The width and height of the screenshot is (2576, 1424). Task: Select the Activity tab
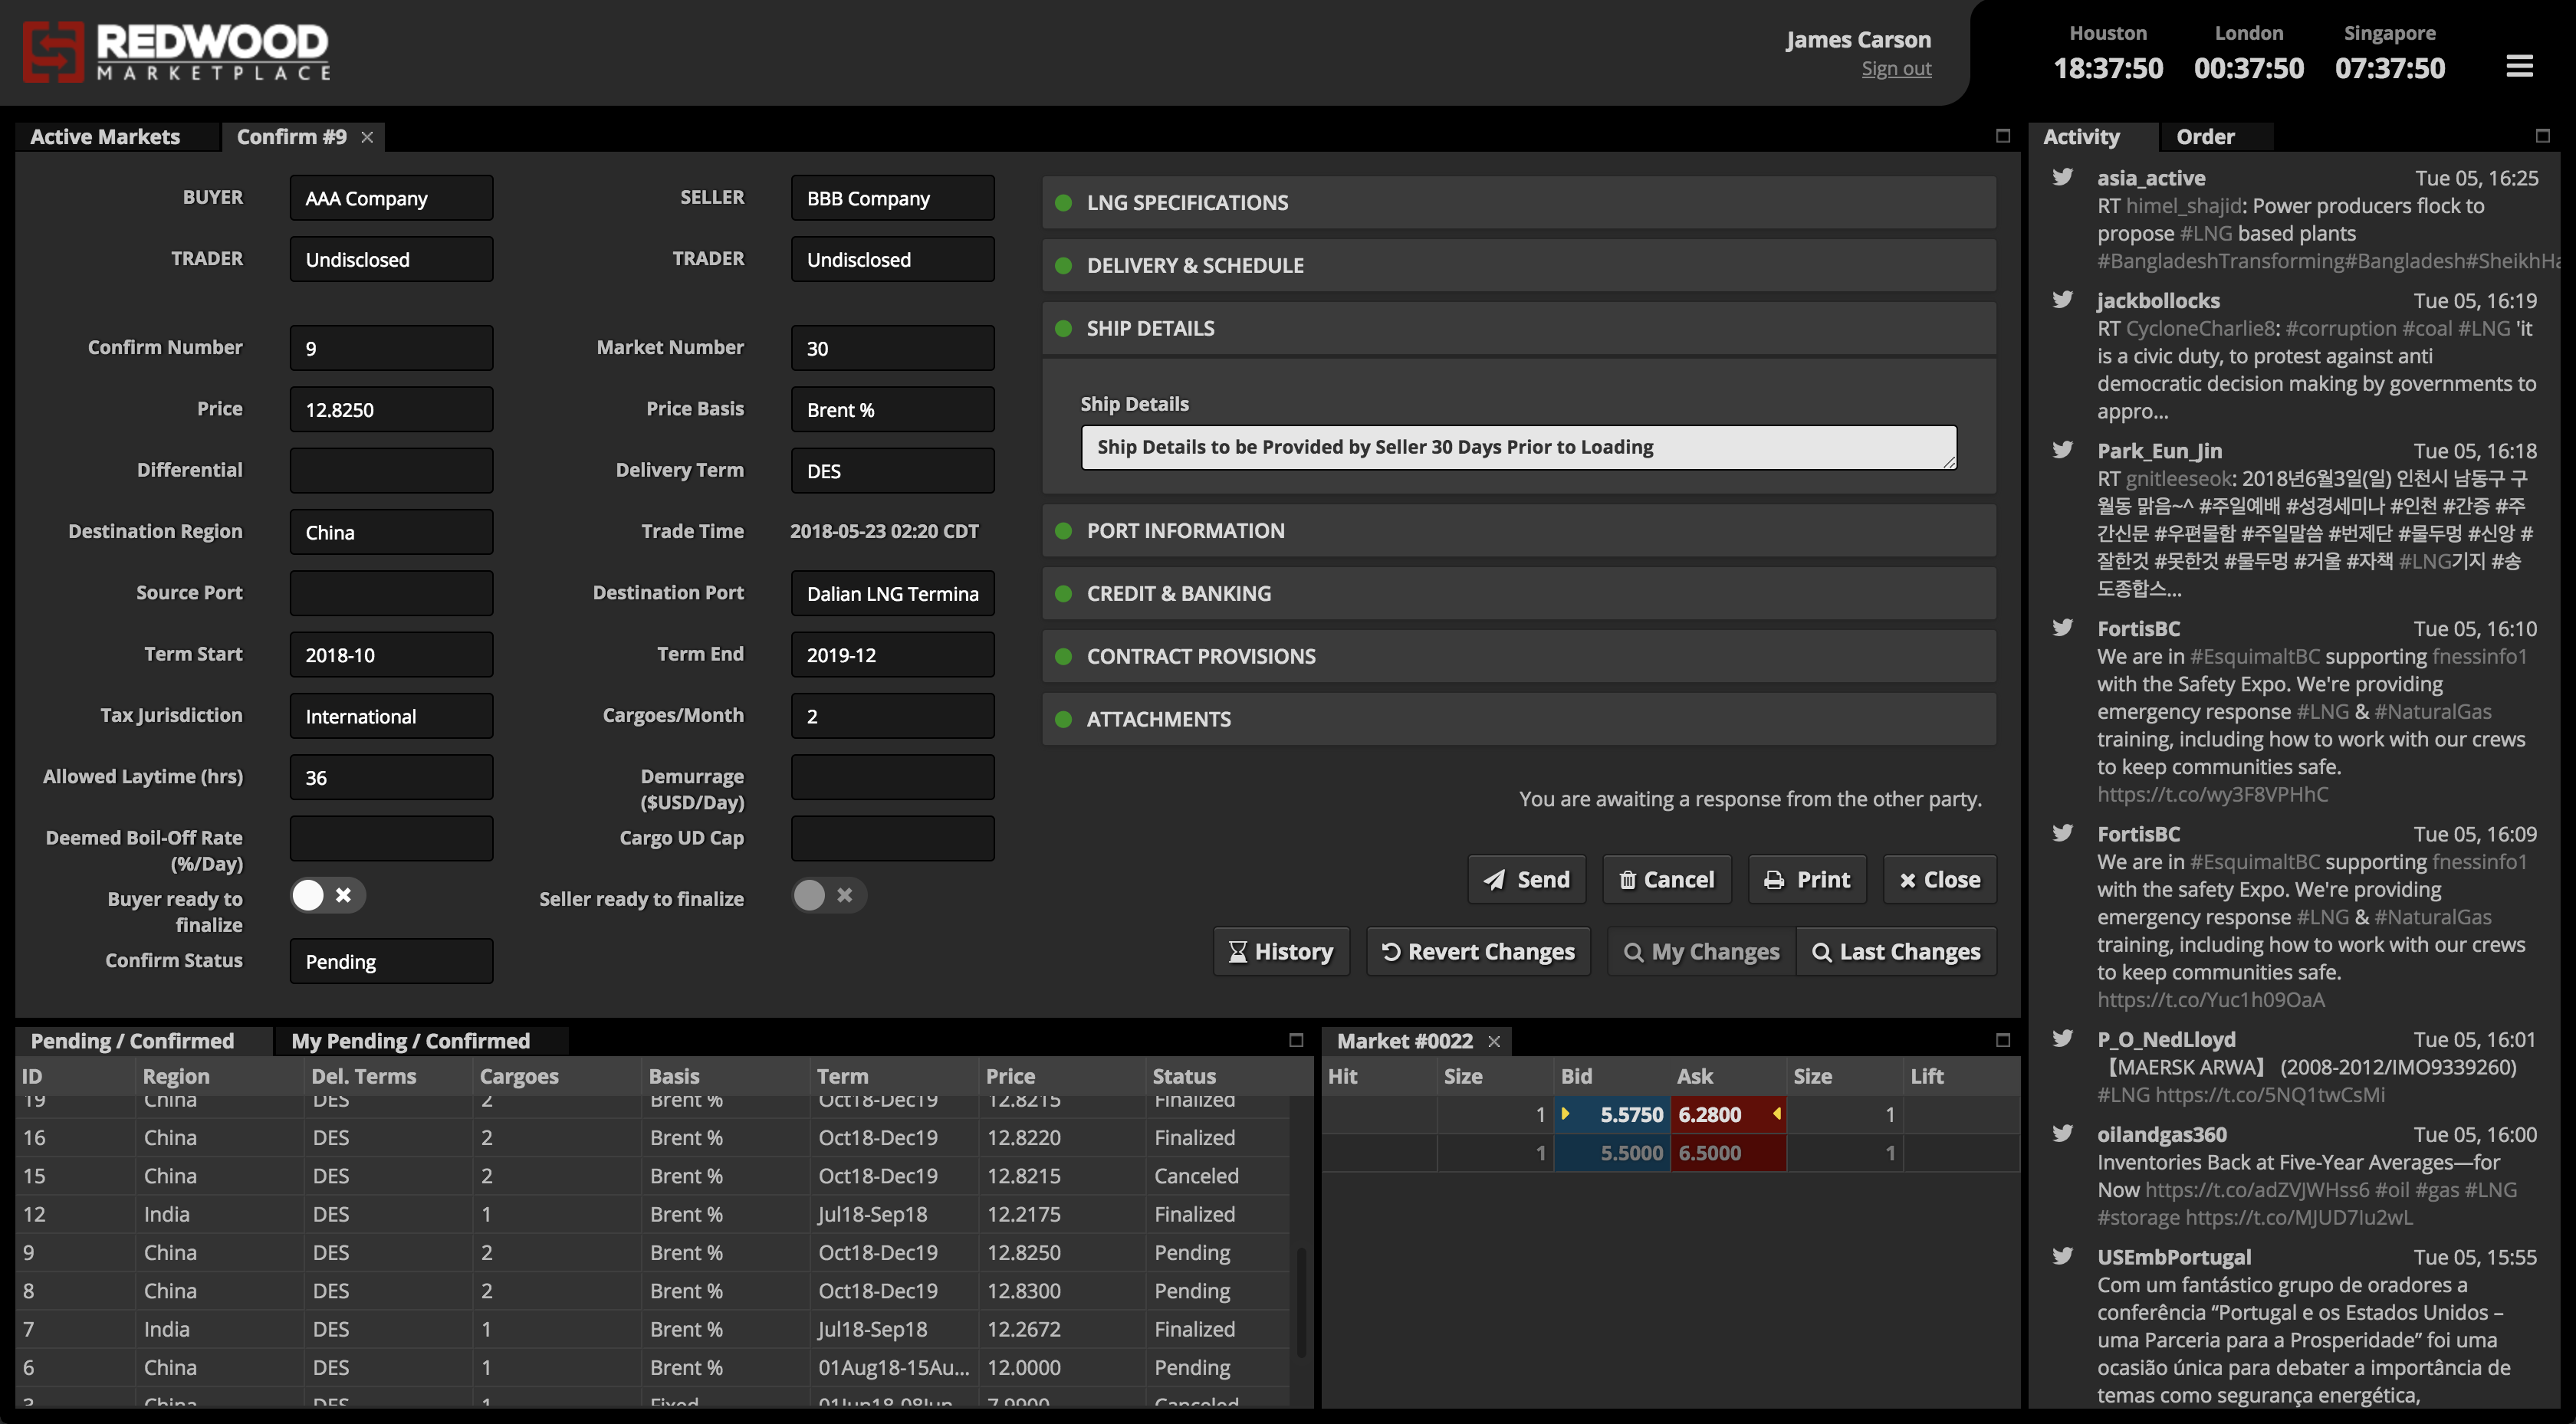point(2092,137)
